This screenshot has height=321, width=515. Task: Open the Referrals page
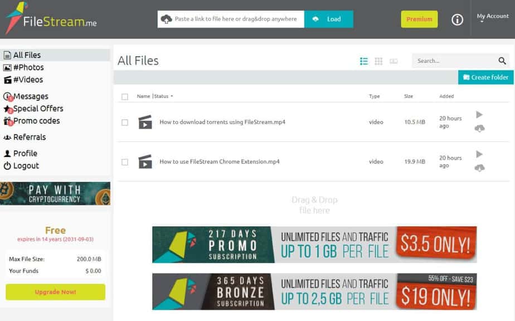point(30,137)
